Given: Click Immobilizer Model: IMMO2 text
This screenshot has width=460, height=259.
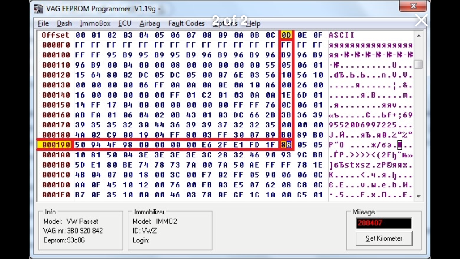Looking at the screenshot, I should tap(155, 221).
